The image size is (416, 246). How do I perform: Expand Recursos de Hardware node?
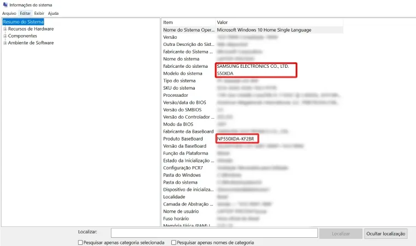(x=5, y=29)
